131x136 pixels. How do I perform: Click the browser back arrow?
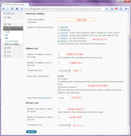click(4, 9)
